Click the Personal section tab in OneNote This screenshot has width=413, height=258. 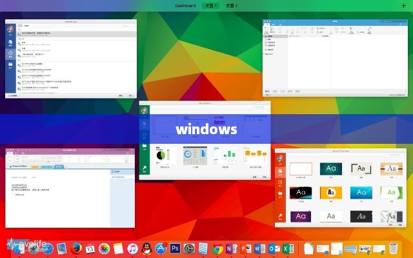tap(19, 166)
